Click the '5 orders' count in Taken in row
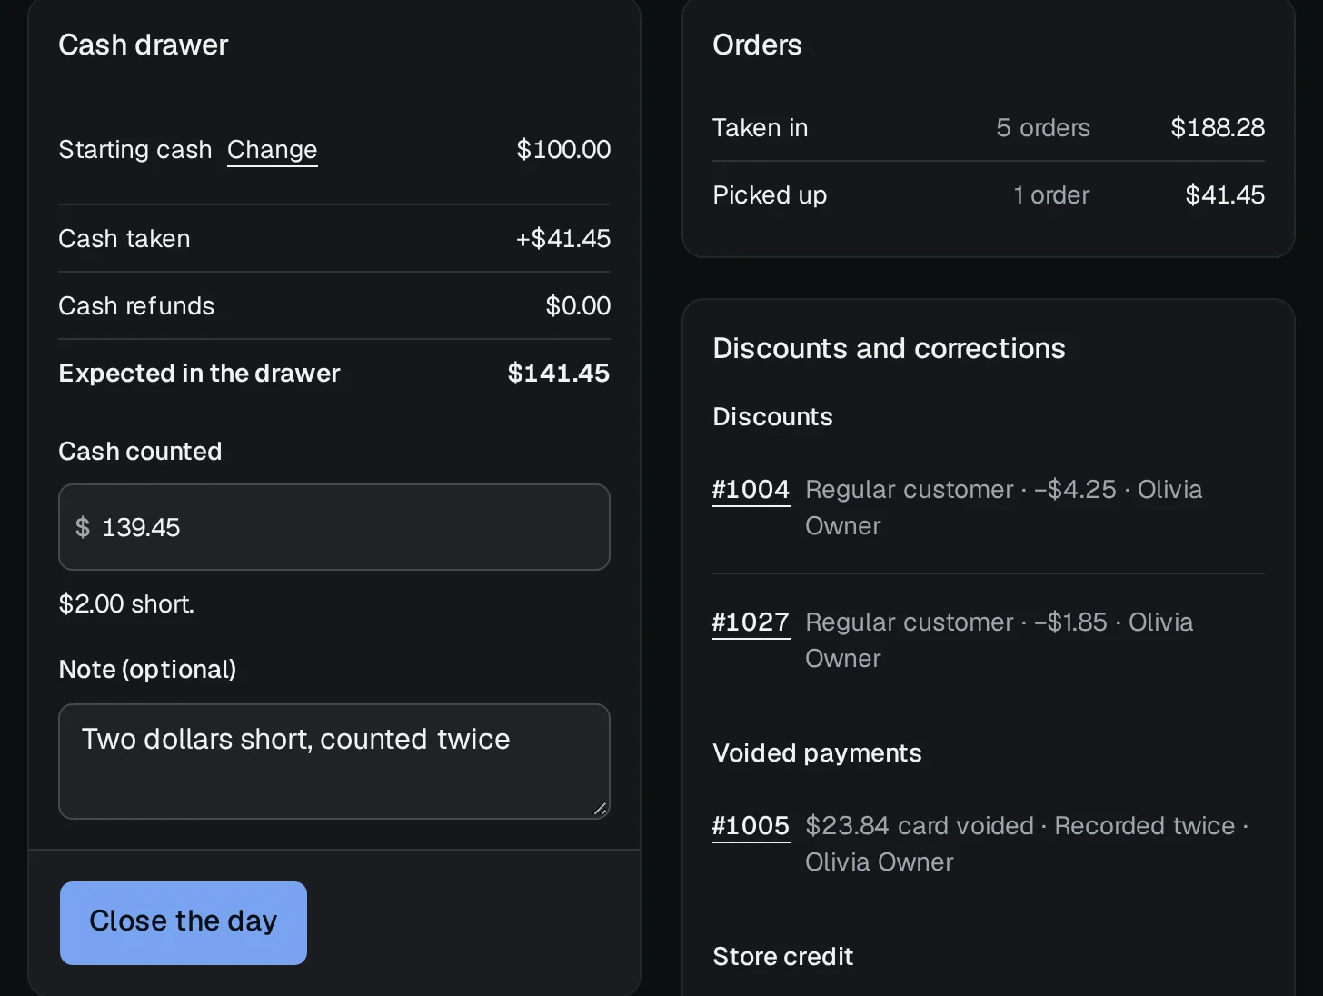The width and height of the screenshot is (1323, 996). (1043, 128)
